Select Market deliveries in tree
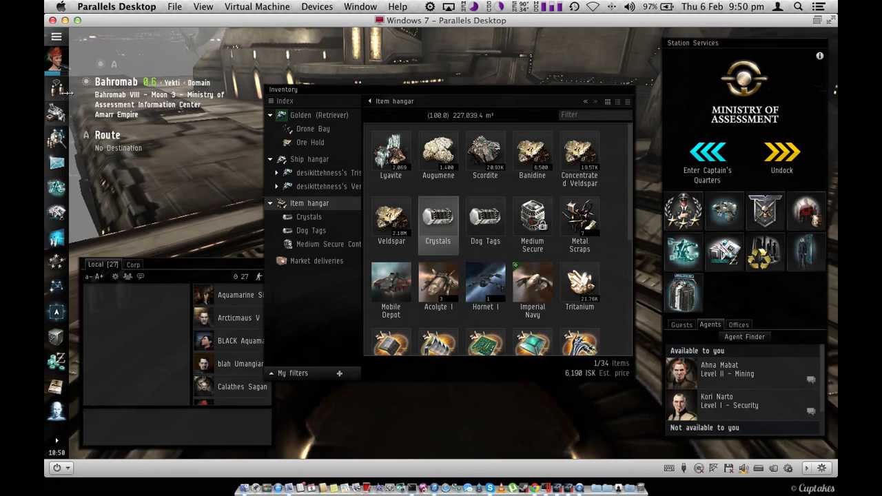Screen dimensions: 882x496 [316, 261]
